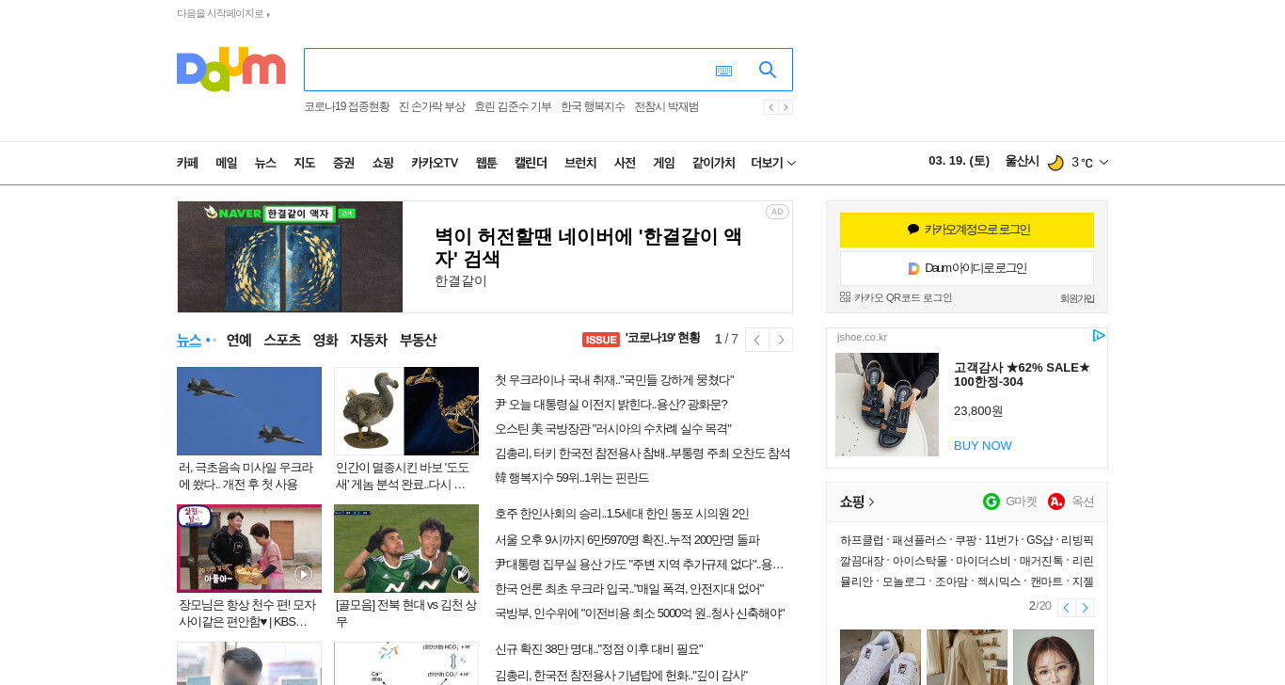Image resolution: width=1285 pixels, height=685 pixels.
Task: Open headline 신규 확진 38만 명대
Action: pyautogui.click(x=599, y=649)
